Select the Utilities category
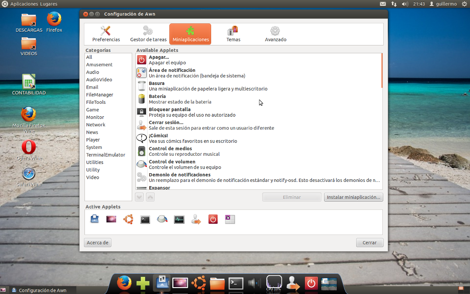Image resolution: width=470 pixels, height=294 pixels. tap(95, 162)
